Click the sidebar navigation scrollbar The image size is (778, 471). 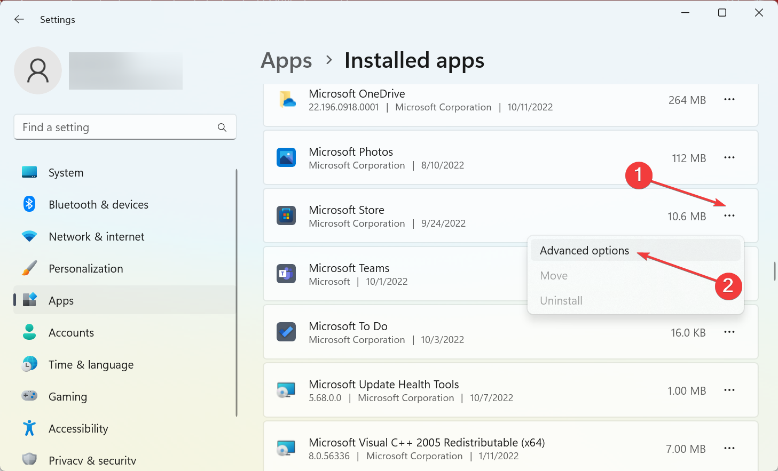(x=237, y=293)
